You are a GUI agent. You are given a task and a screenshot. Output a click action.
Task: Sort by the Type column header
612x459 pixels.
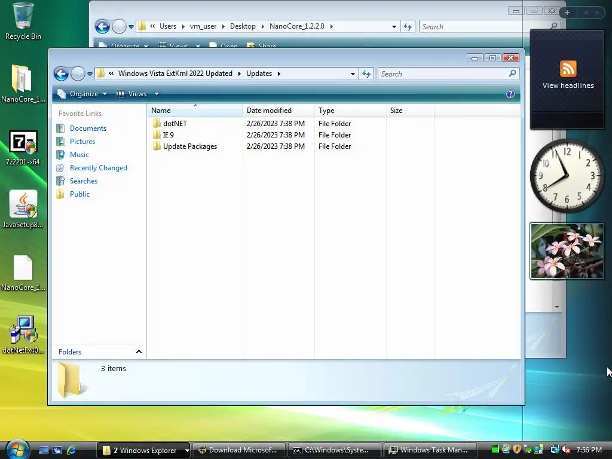[x=350, y=111]
